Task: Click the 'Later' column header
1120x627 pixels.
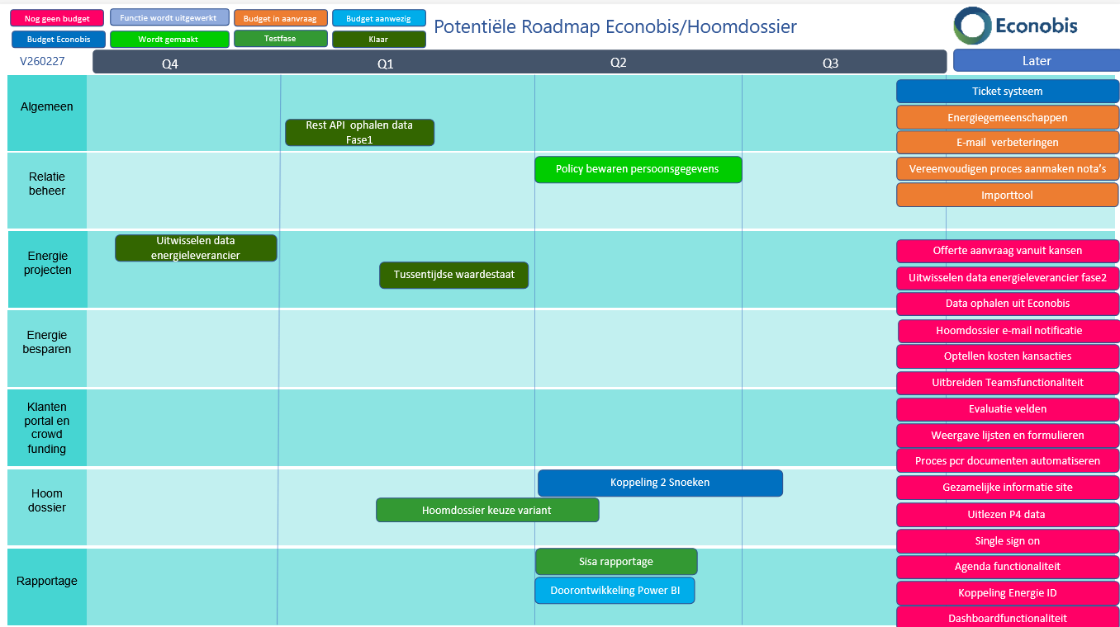Action: (x=1037, y=61)
